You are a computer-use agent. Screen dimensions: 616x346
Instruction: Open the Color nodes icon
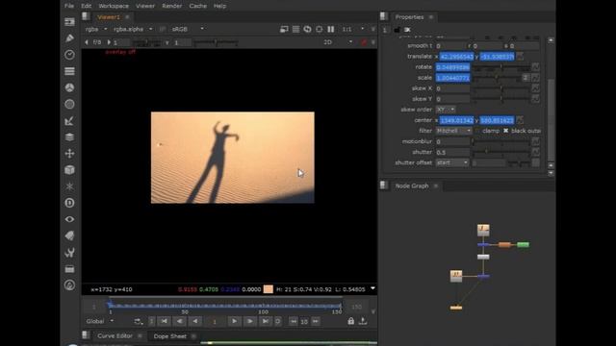click(69, 87)
